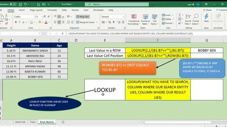The height and width of the screenshot is (127, 227).
Task: Click the Sort A-Z quick access icon
Action: click(39, 5)
